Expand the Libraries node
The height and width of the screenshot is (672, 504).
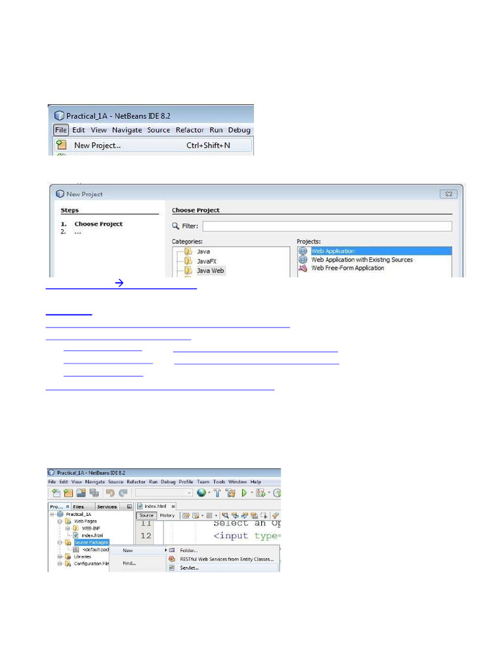click(x=60, y=556)
